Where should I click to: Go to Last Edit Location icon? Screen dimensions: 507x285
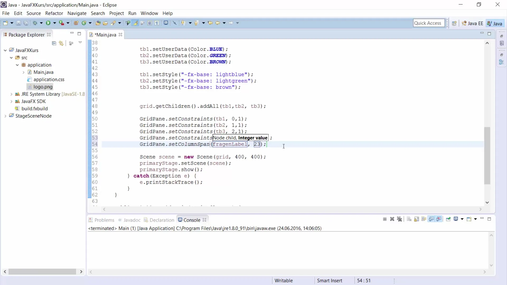click(210, 23)
